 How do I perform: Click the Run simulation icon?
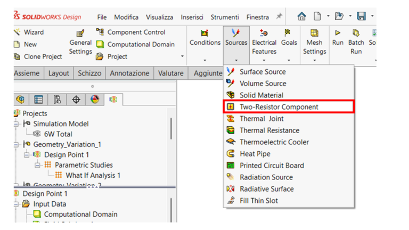pyautogui.click(x=338, y=33)
